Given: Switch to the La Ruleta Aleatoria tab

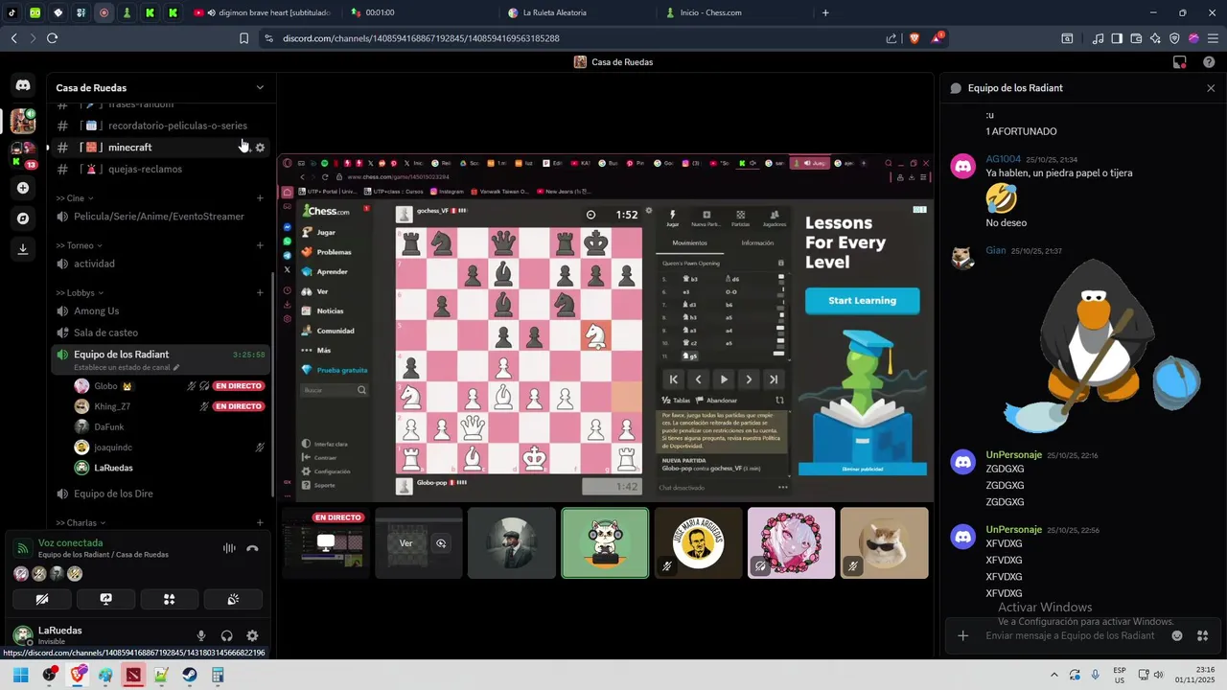Looking at the screenshot, I should coord(578,12).
